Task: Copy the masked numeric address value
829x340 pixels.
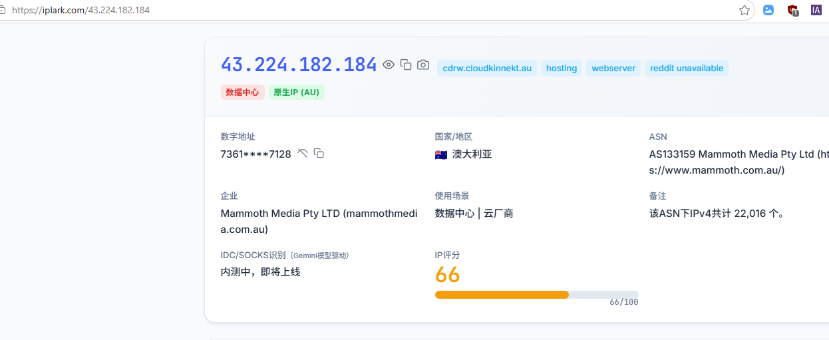Action: coord(319,154)
